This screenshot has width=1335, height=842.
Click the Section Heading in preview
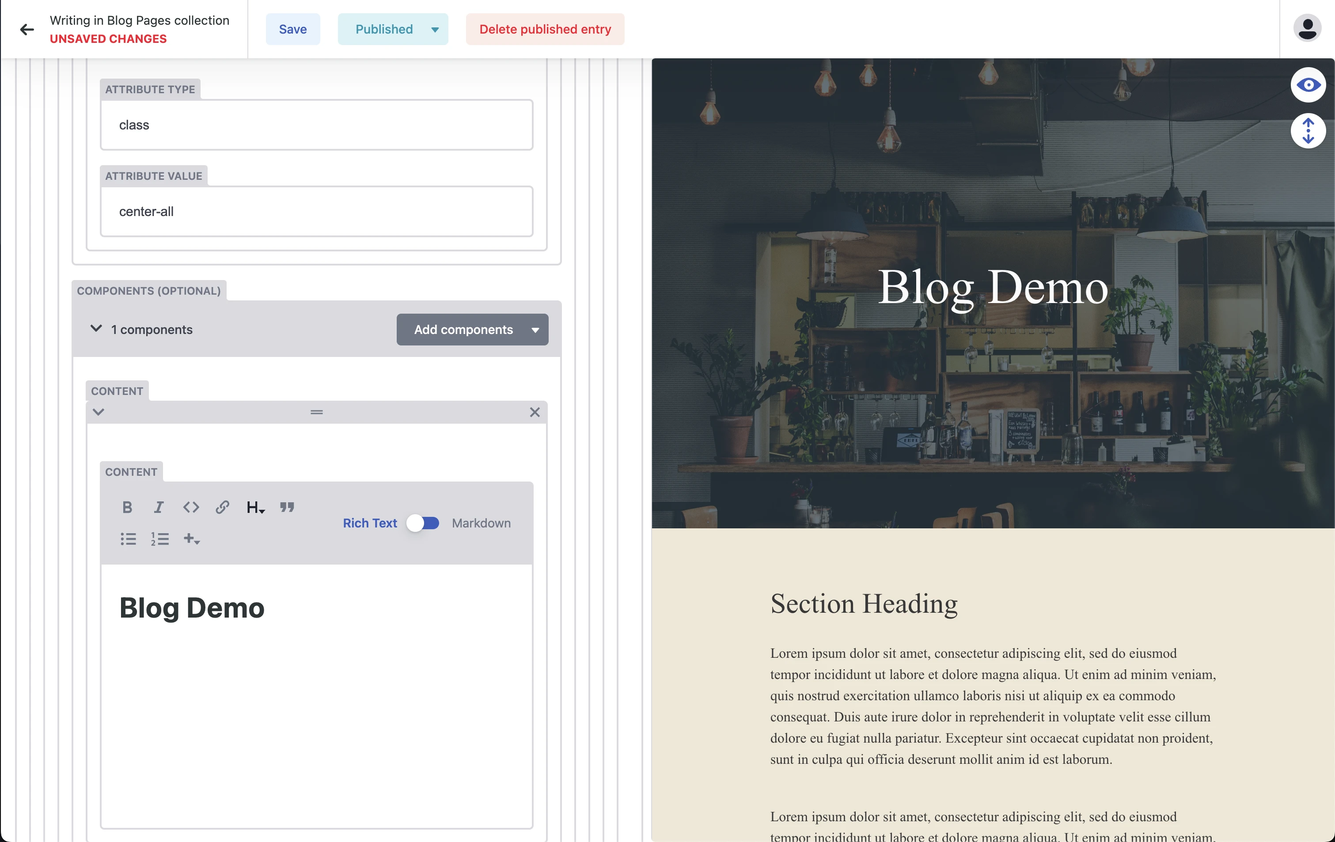[x=864, y=603]
